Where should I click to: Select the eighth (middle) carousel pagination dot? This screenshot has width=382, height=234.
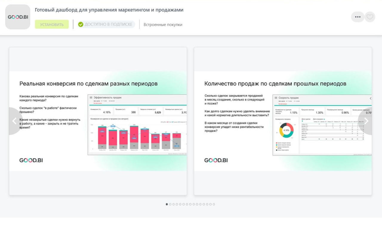coord(190,204)
